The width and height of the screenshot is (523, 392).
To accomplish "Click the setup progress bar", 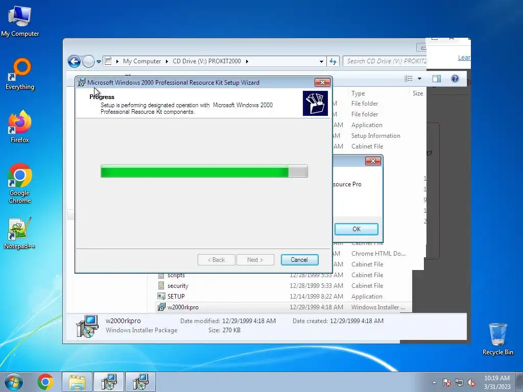I will coord(204,171).
